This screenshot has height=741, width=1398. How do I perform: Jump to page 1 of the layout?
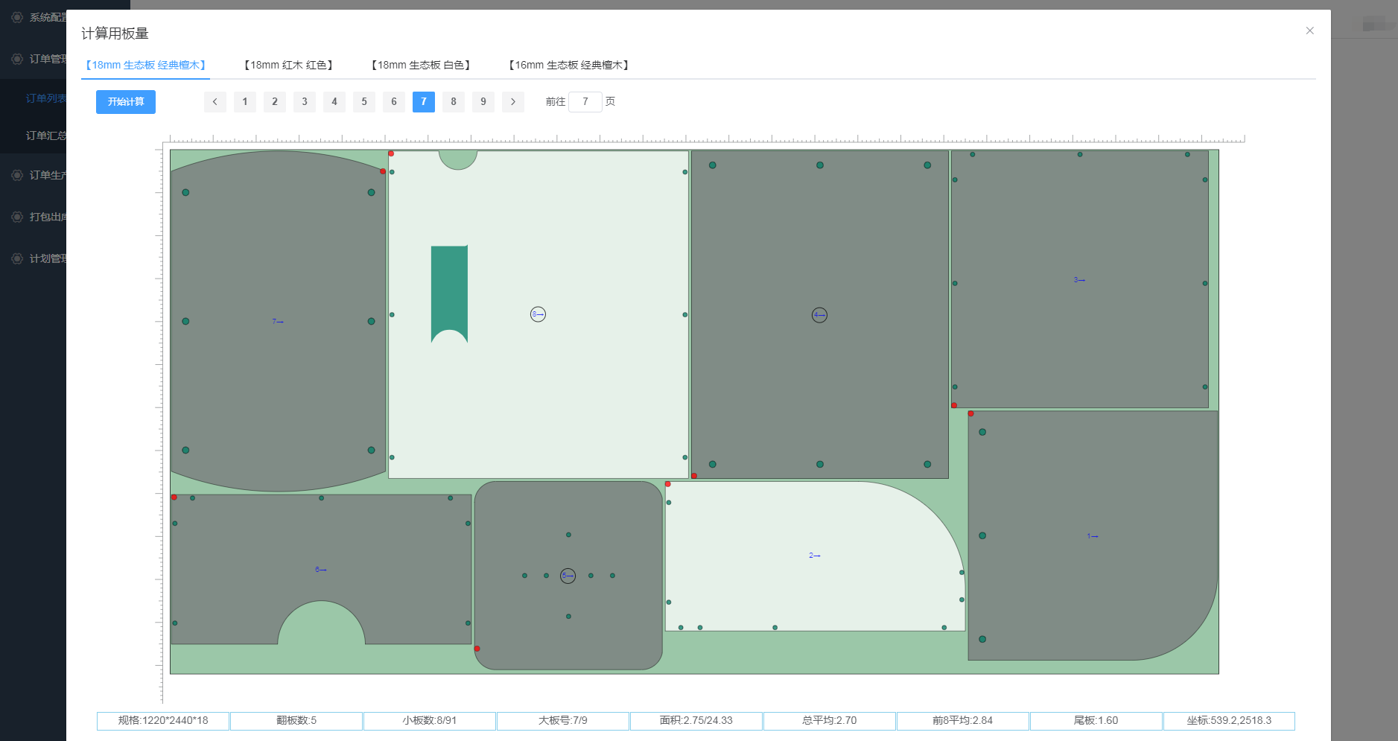tap(244, 102)
